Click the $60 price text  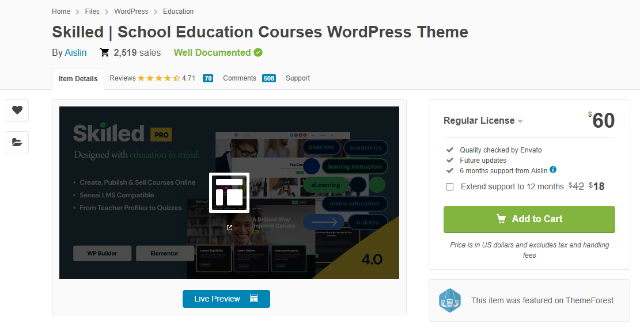pyautogui.click(x=601, y=120)
